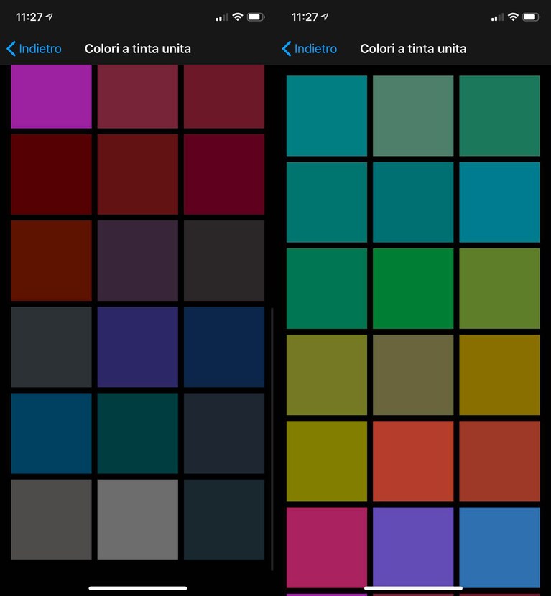Choose the slate gray swatch left of indigo
The height and width of the screenshot is (596, 551).
click(51, 347)
